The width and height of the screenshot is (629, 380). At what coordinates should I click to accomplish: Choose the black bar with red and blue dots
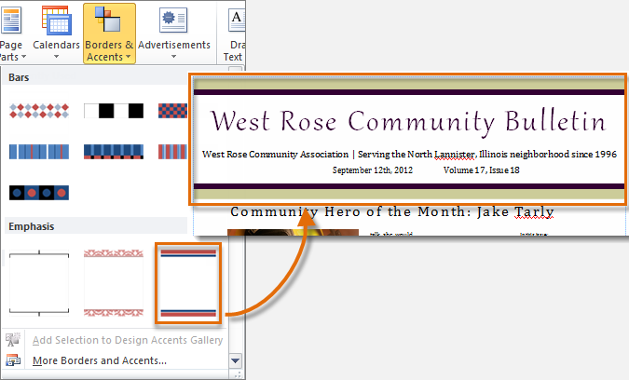[37, 192]
